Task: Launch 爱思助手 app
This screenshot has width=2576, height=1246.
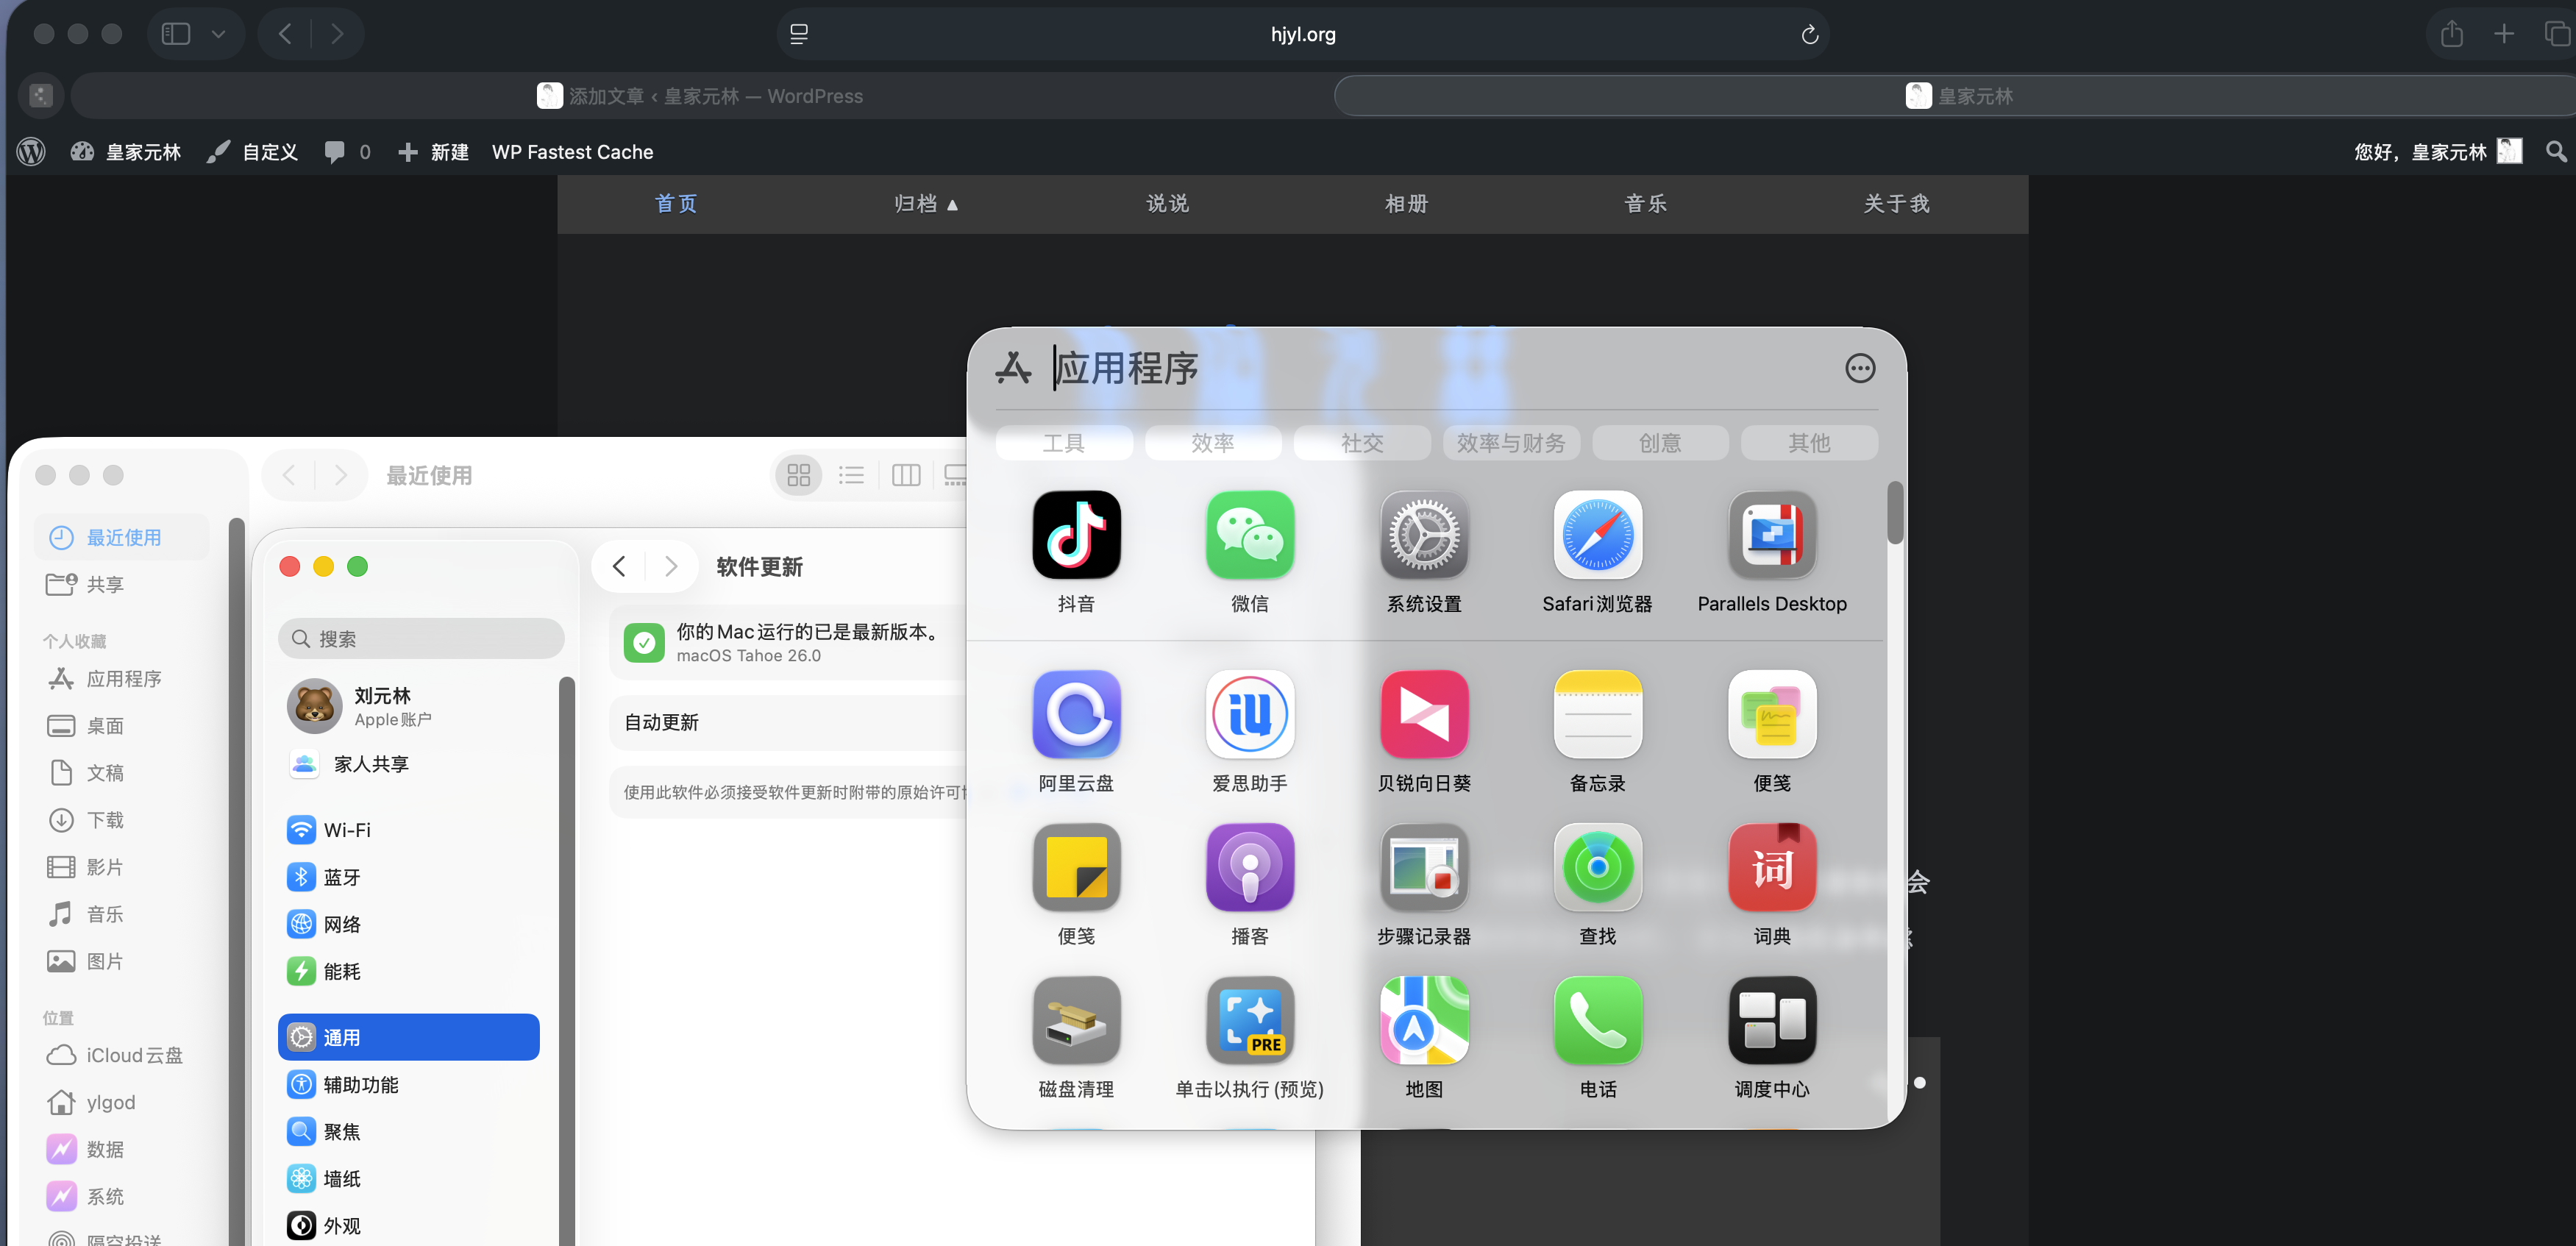Action: click(x=1250, y=714)
